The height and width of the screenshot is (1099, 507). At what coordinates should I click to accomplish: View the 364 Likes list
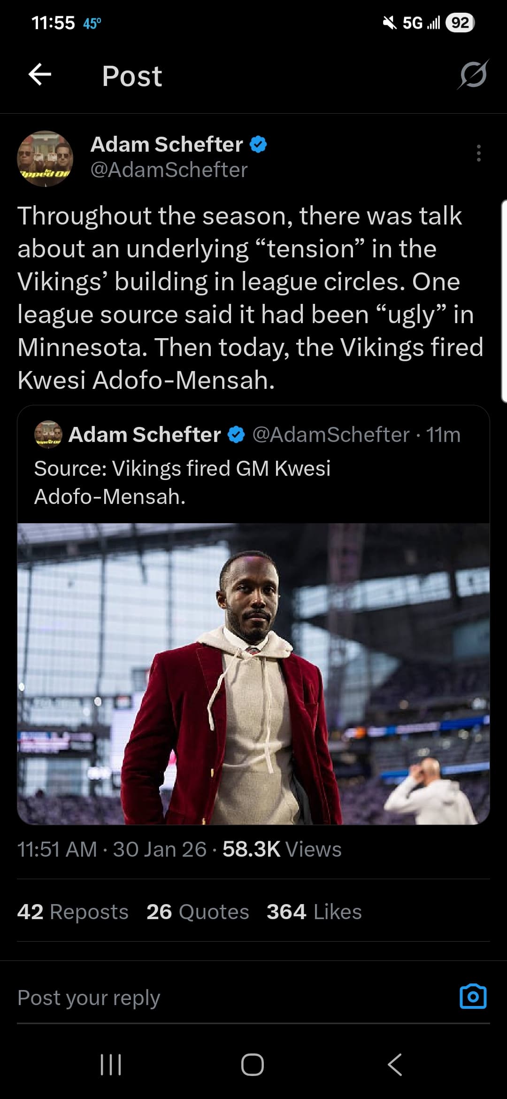(x=314, y=912)
